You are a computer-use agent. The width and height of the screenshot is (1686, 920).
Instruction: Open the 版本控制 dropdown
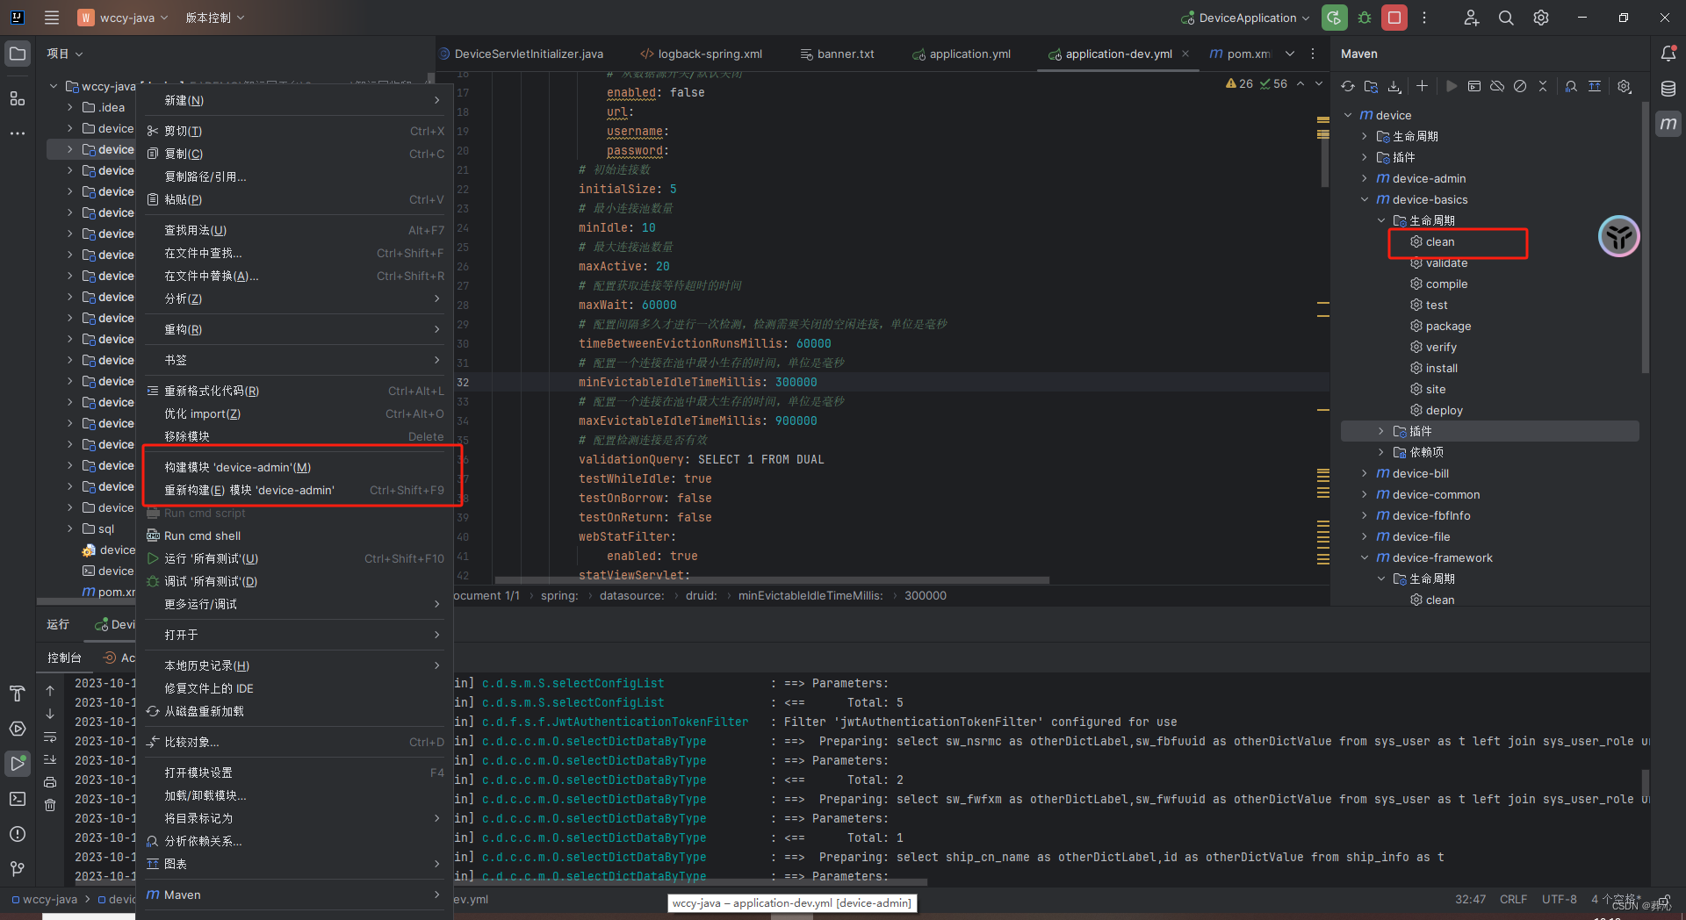point(215,18)
